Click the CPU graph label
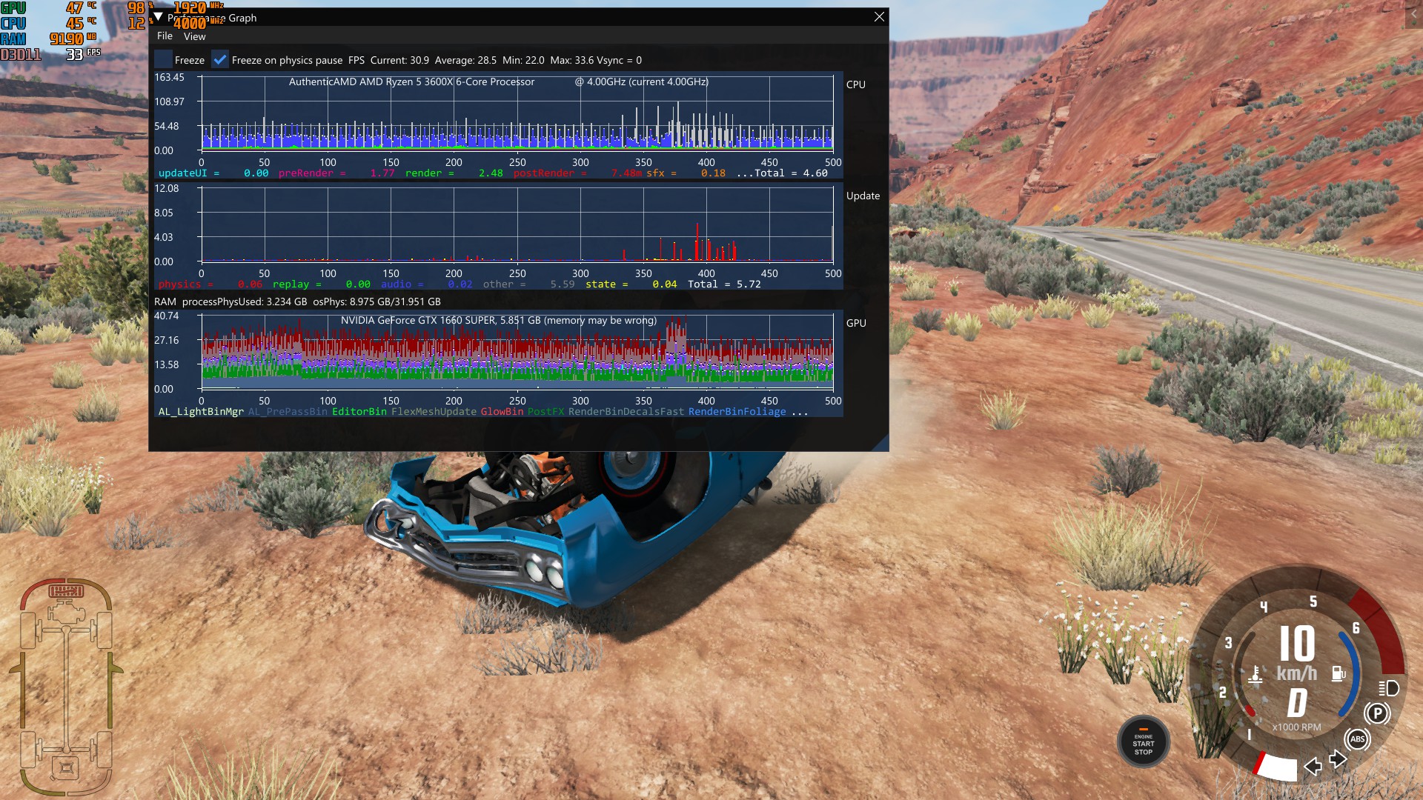 click(x=855, y=84)
